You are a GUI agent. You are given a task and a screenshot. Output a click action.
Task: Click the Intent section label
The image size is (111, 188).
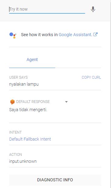point(16,132)
